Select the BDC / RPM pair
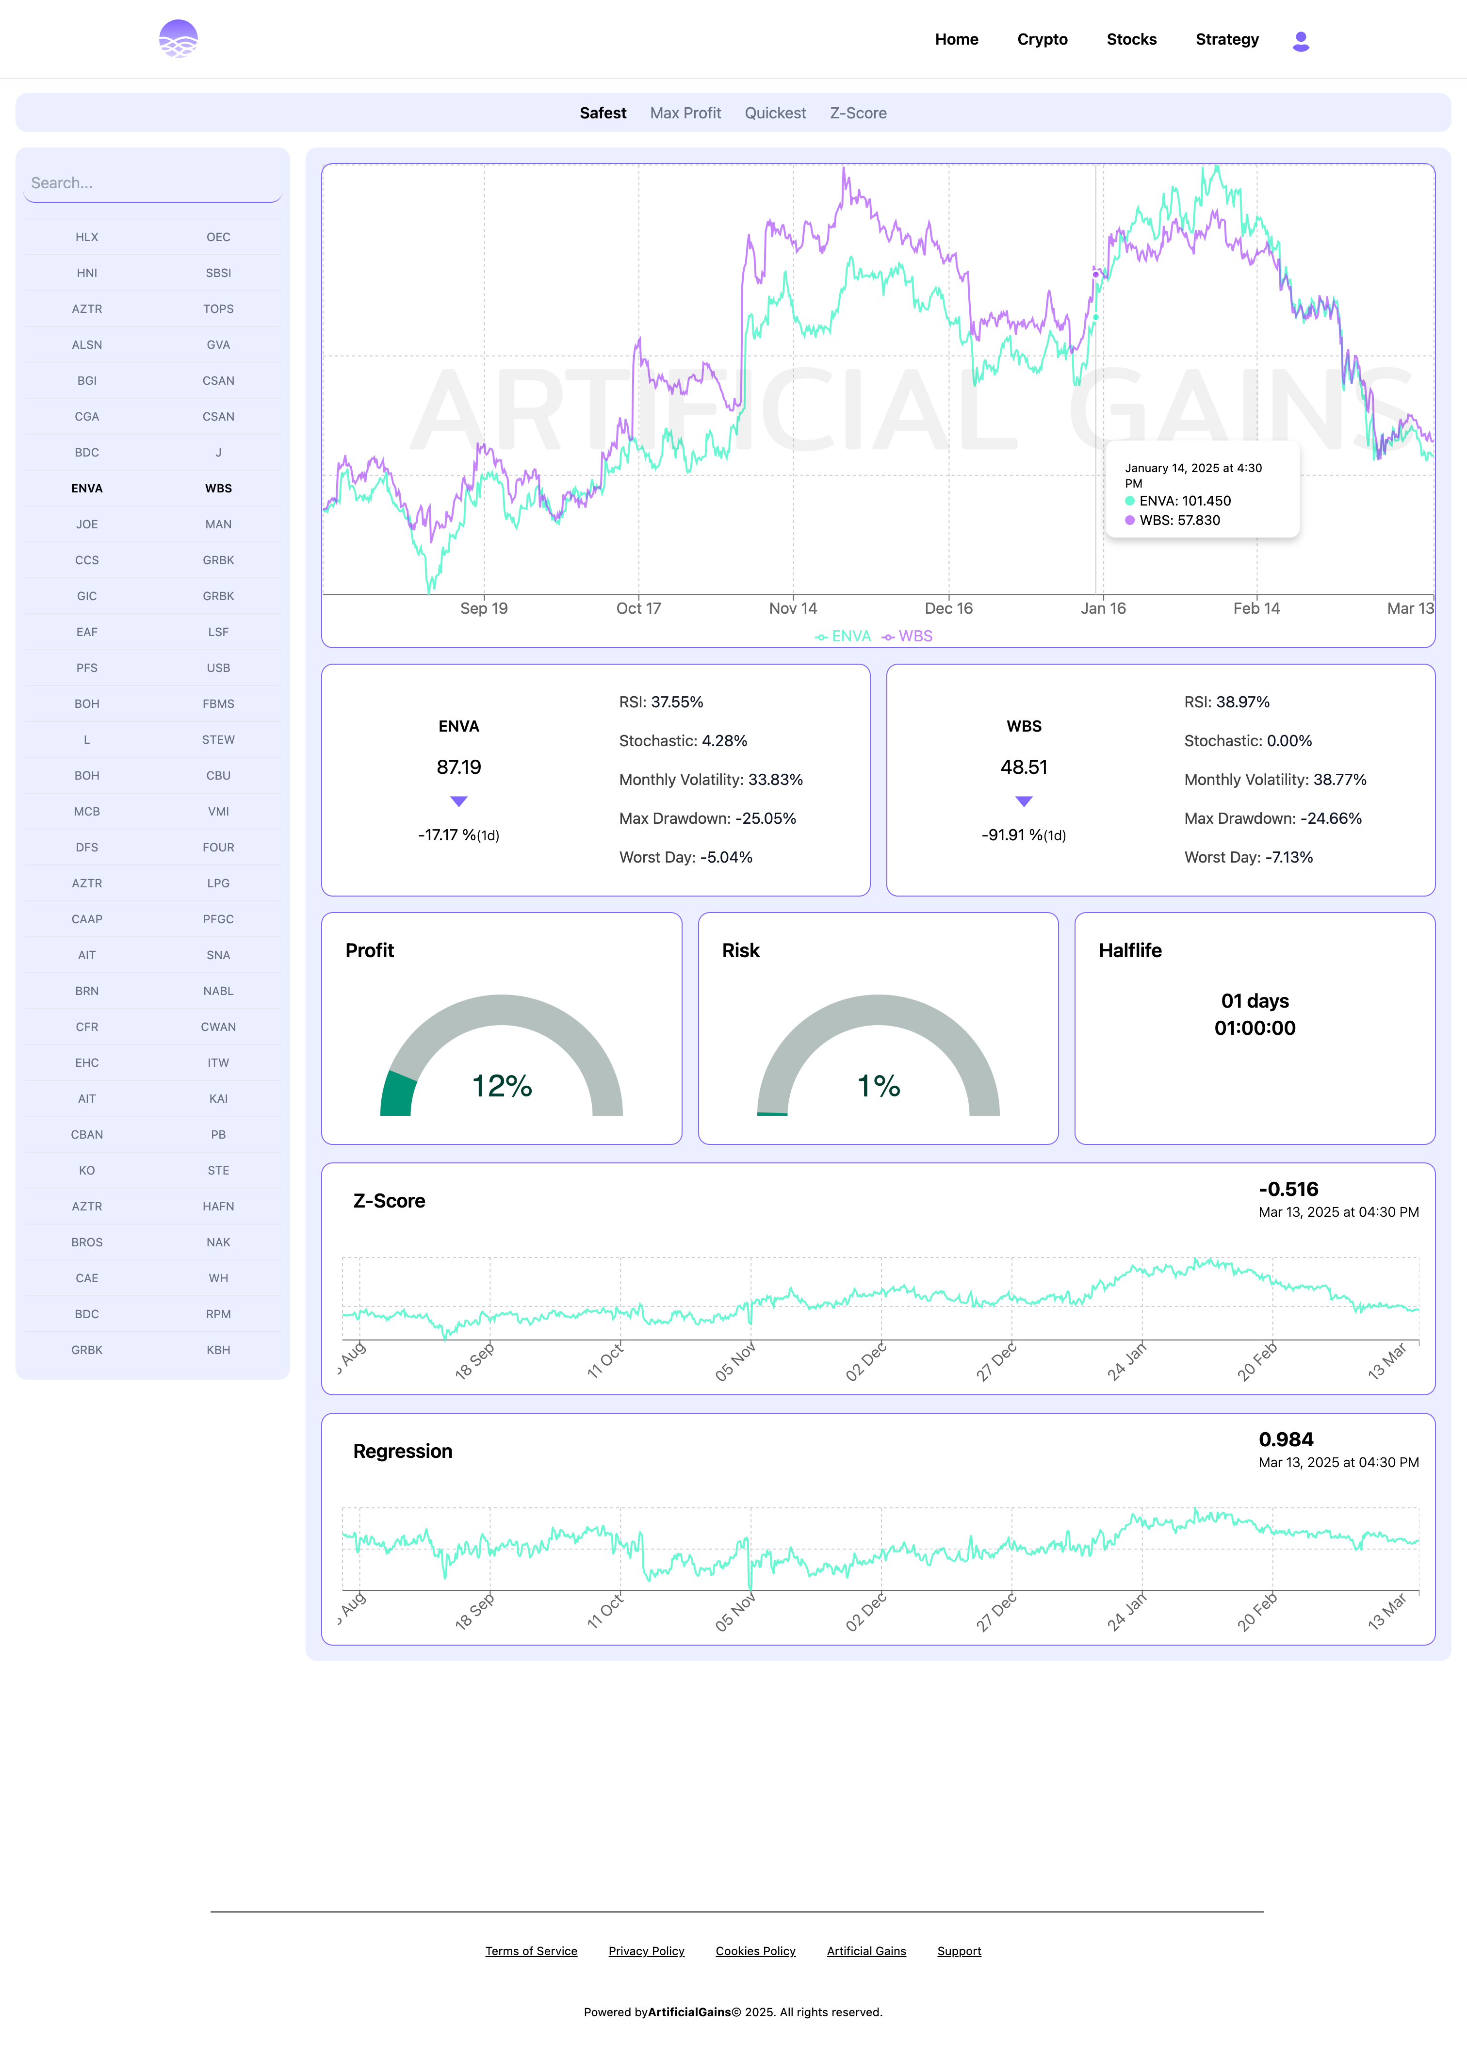This screenshot has width=1467, height=2058. (x=153, y=1314)
